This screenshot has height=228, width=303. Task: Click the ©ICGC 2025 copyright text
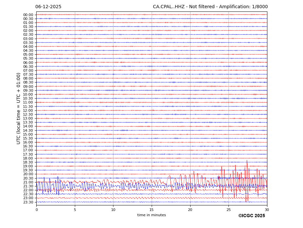(251, 216)
